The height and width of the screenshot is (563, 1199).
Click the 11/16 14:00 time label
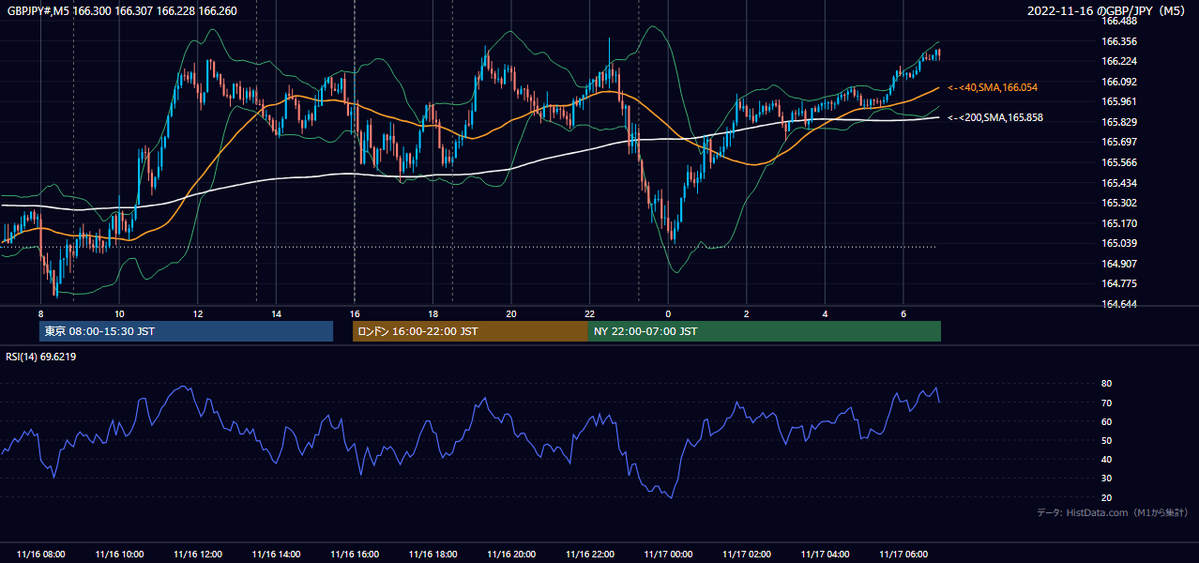tap(276, 555)
